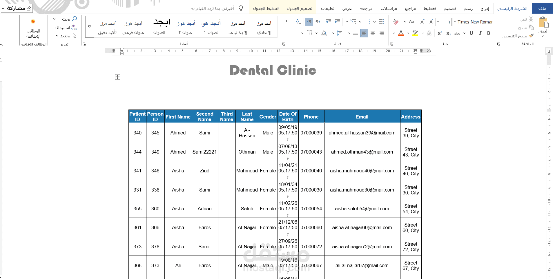The width and height of the screenshot is (553, 279).
Task: Activate the Format Painter (نسخ التنسيق) brush
Action: 531,36
